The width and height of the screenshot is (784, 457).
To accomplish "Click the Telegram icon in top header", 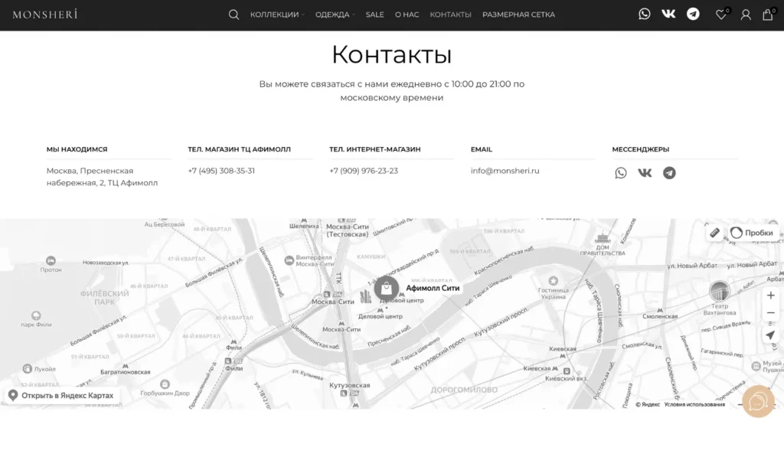I will 693,14.
